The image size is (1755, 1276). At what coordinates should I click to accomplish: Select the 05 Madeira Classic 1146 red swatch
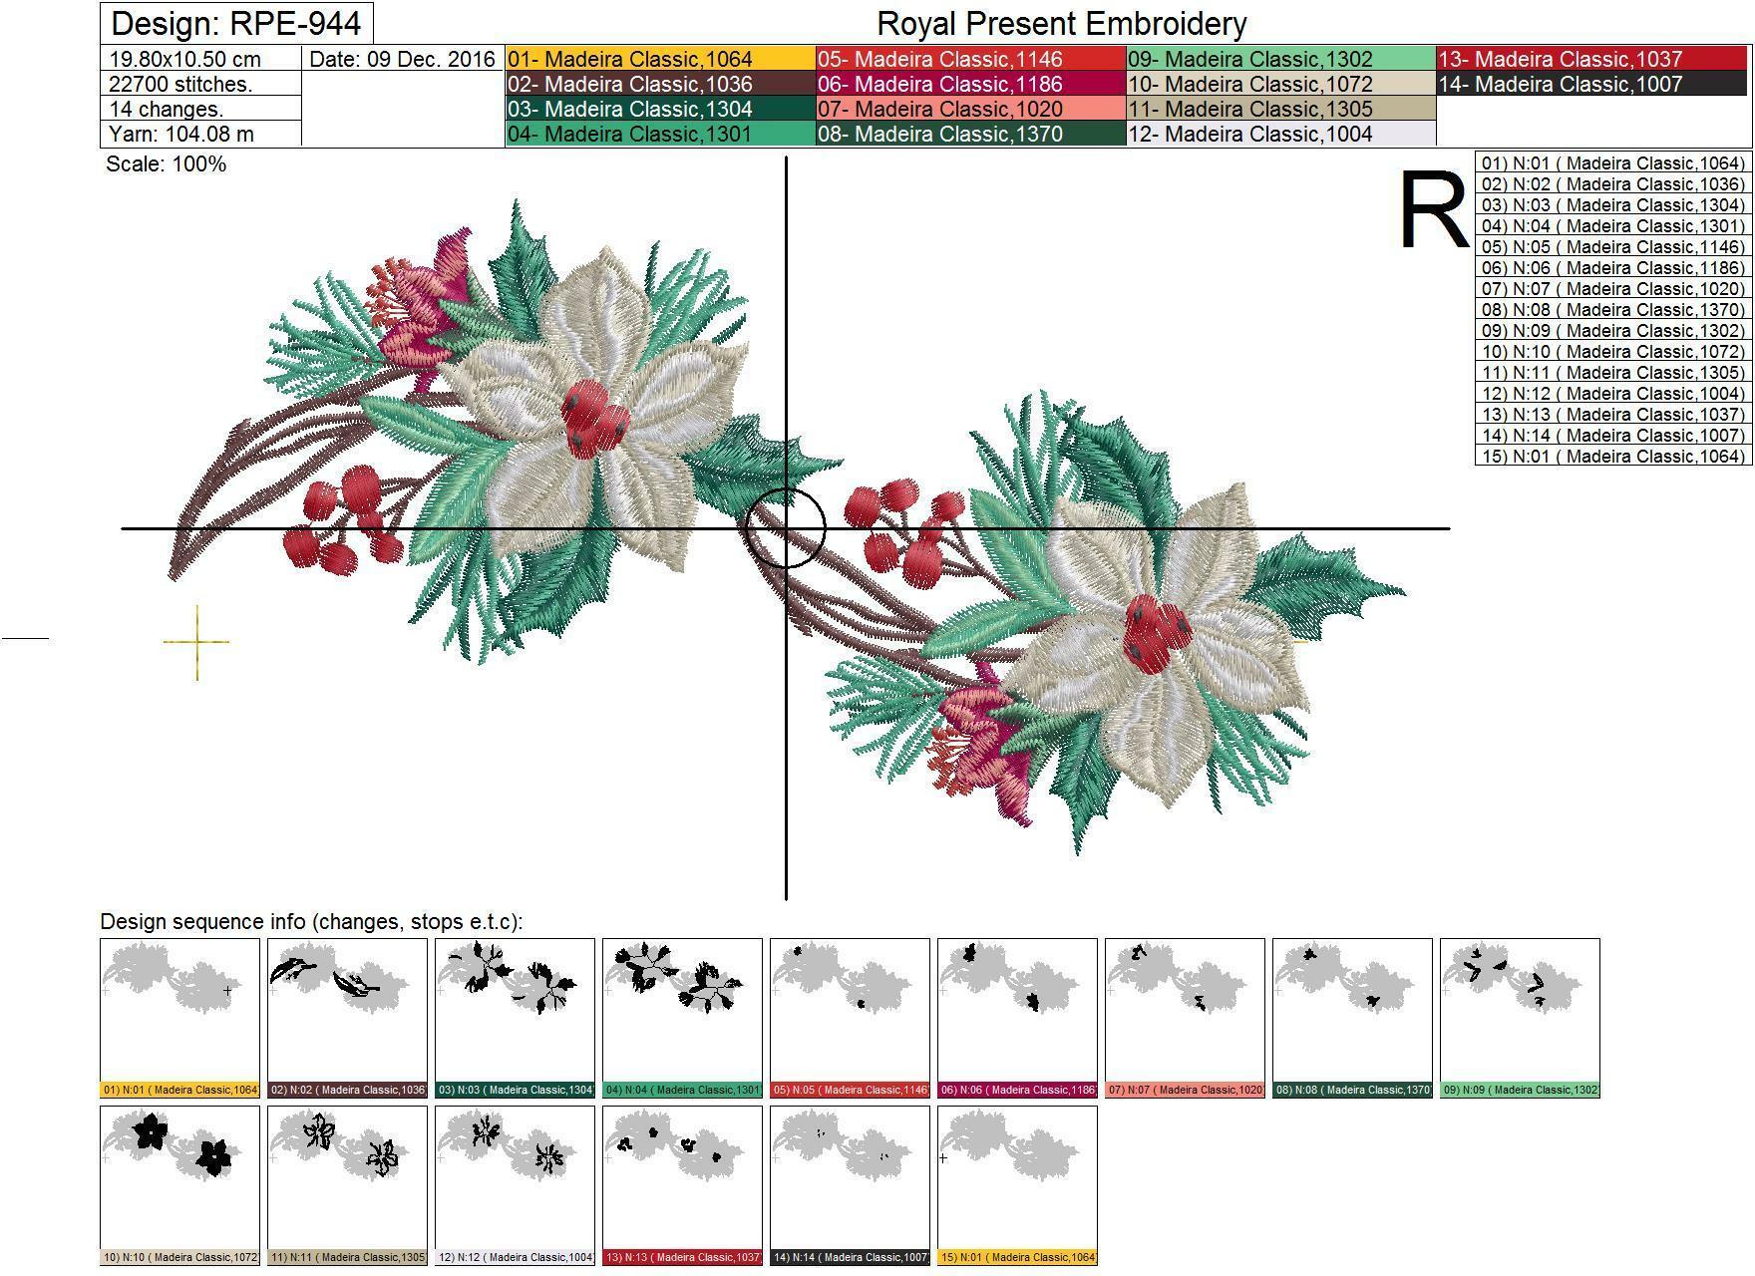970,59
